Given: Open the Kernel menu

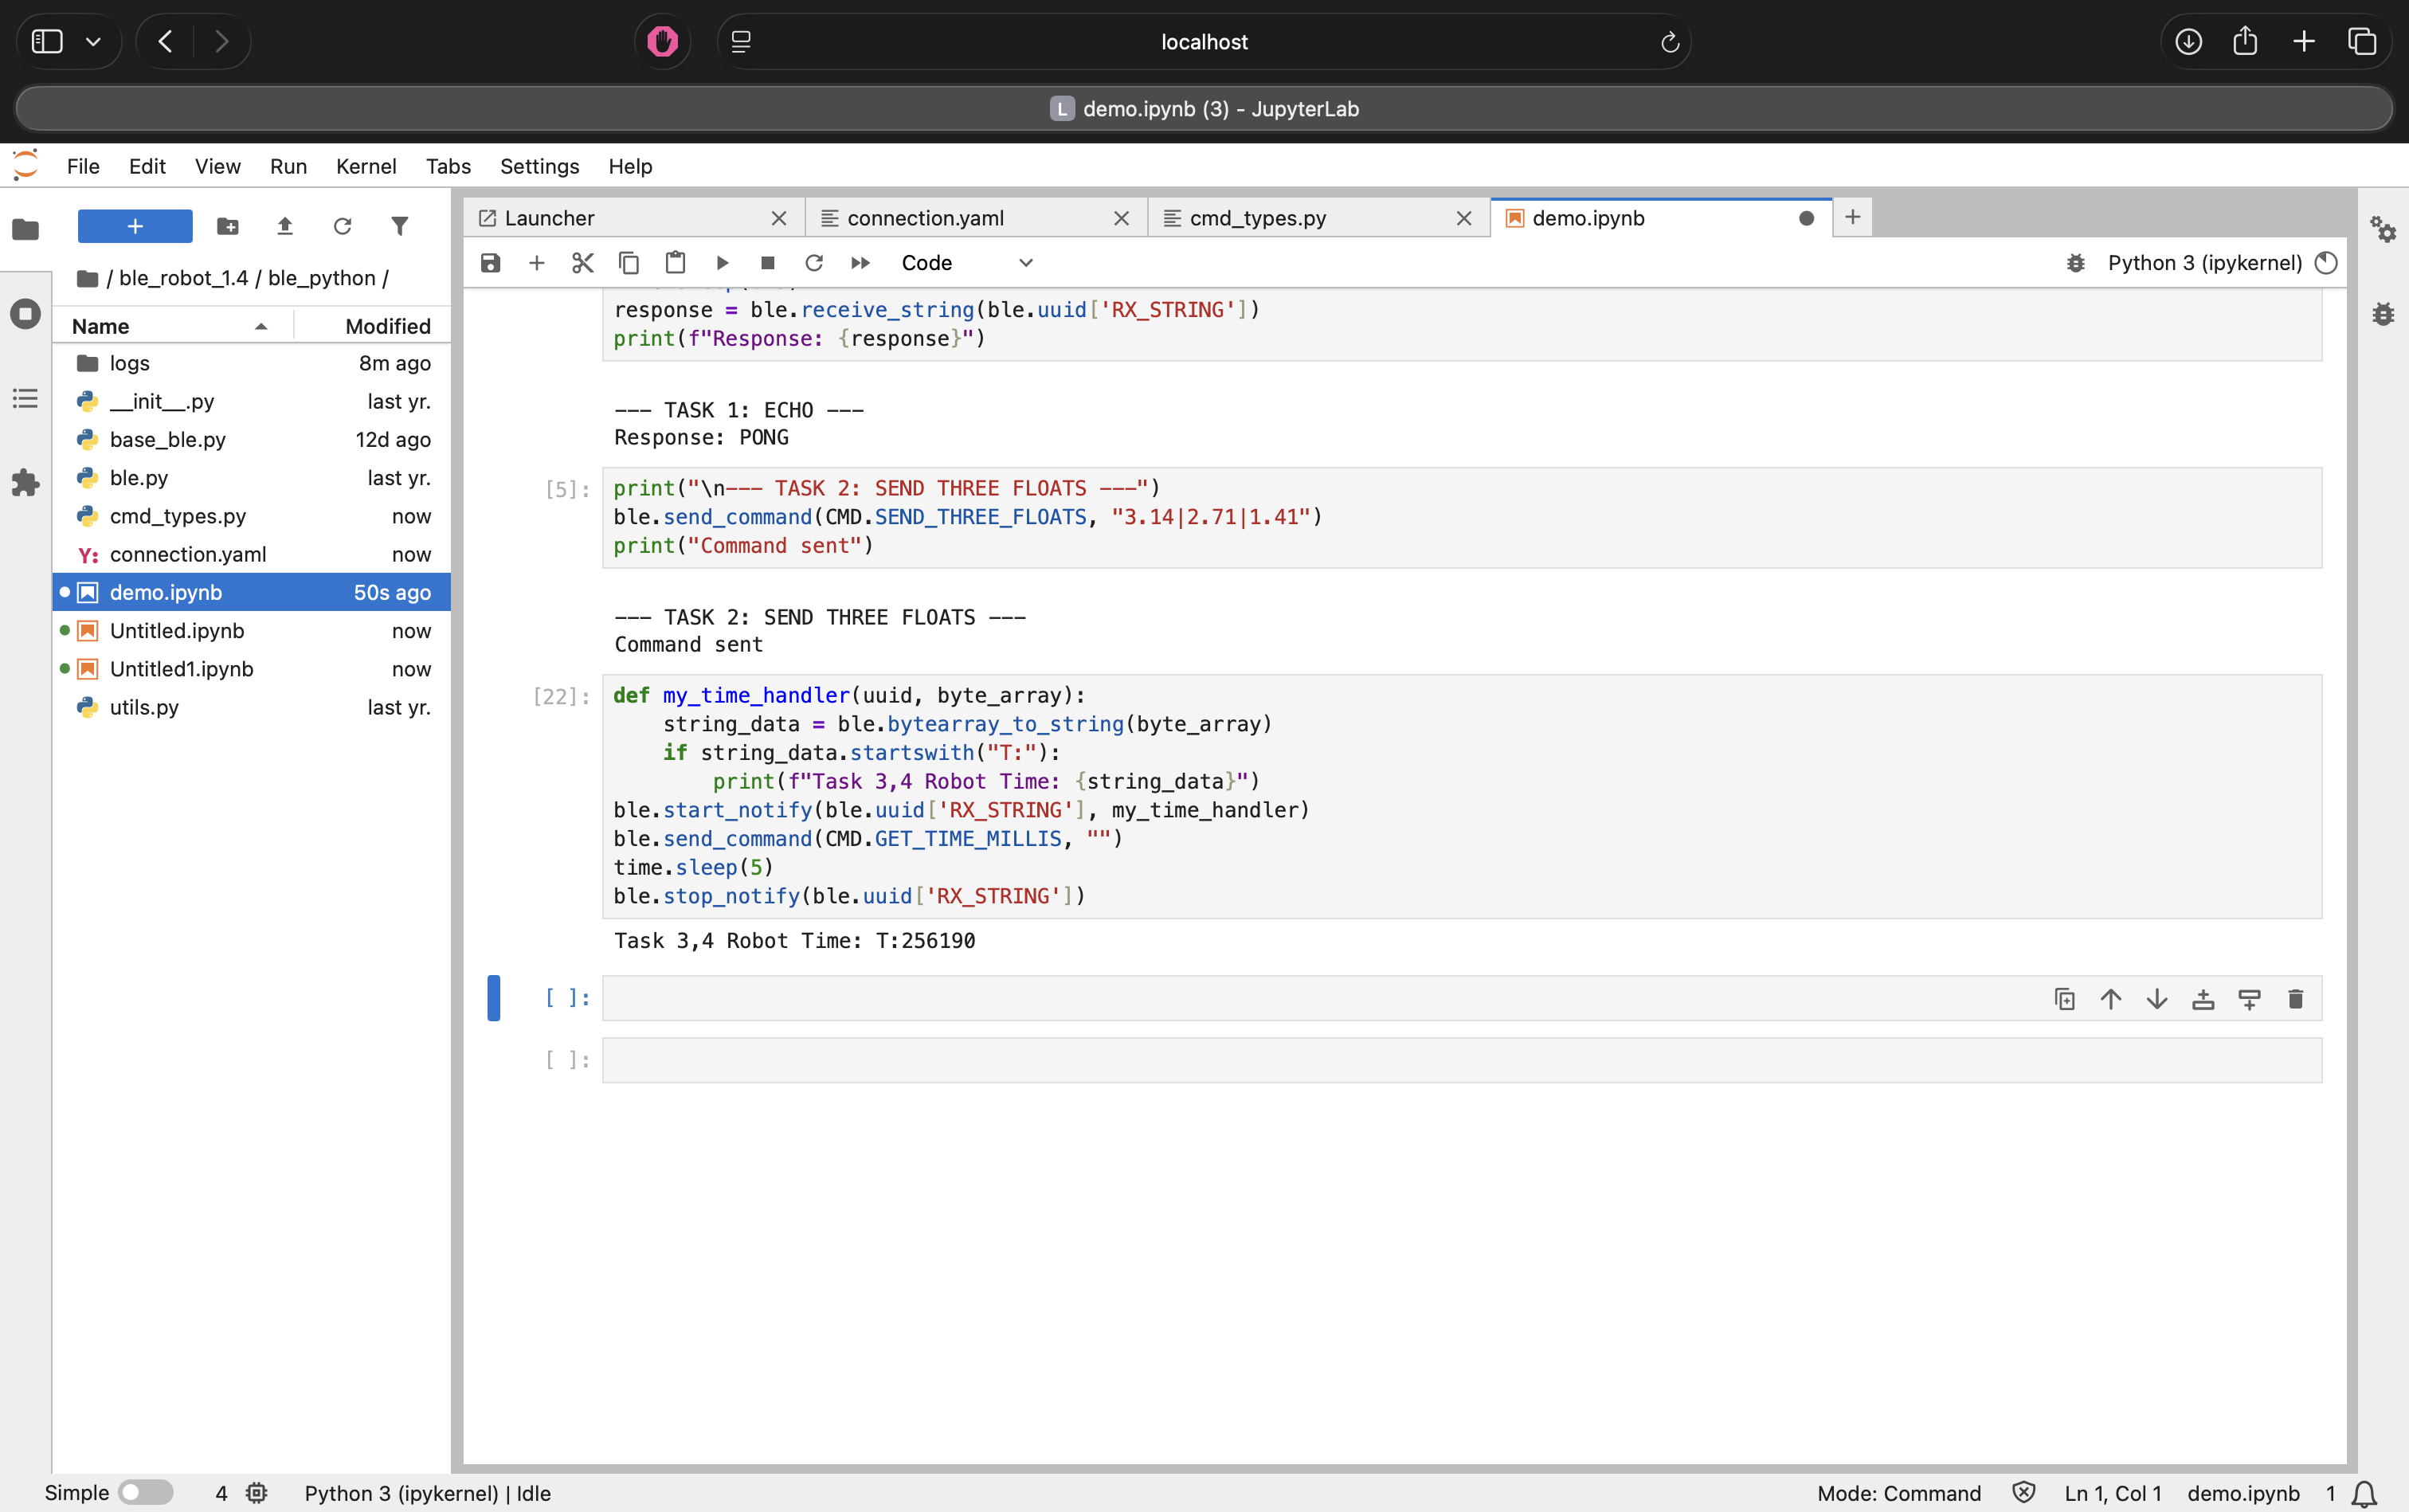Looking at the screenshot, I should (366, 166).
